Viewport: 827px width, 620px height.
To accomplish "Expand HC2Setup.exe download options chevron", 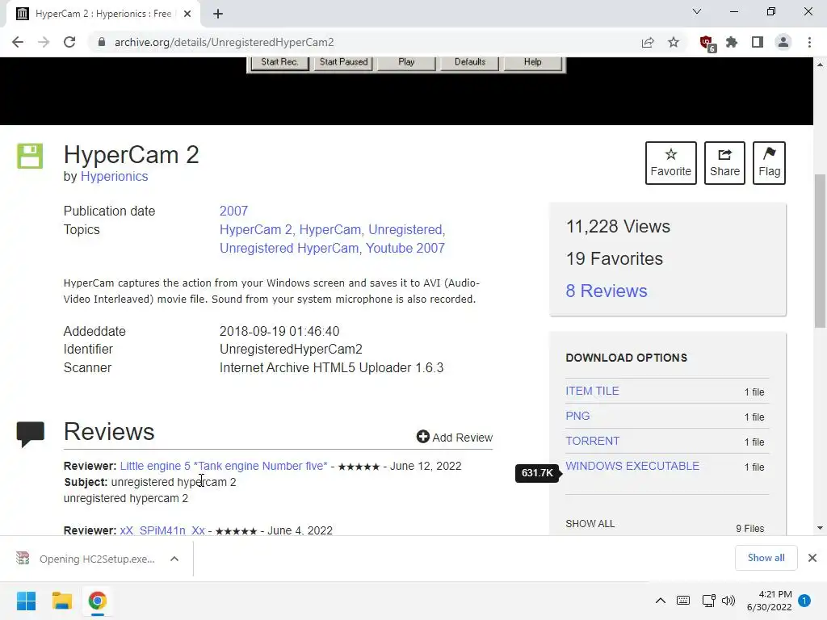I will 174,559.
